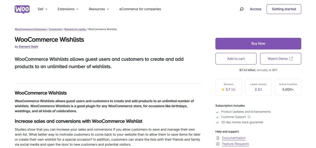Screen dimensions: 316x148
Task: Click the Product Updates checkmark icon
Action: point(218,112)
